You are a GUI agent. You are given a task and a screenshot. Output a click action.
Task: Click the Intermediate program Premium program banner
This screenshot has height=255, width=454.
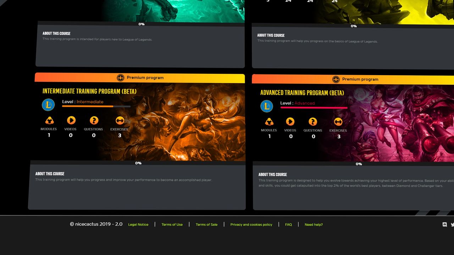(140, 78)
